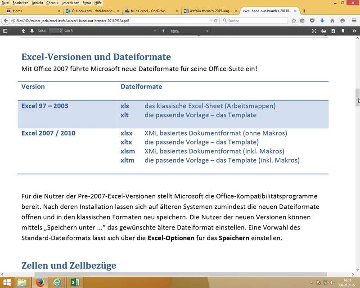Zoom in on the PDF document

pyautogui.click(x=164, y=31)
